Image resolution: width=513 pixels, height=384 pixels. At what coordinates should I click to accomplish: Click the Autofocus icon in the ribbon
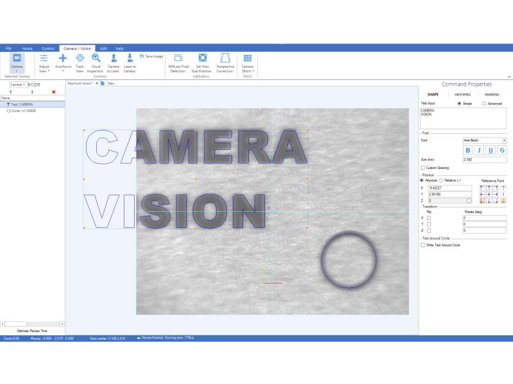[x=63, y=59]
